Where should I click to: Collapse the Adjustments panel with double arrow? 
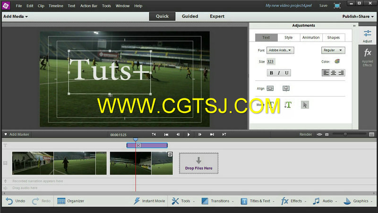click(x=354, y=26)
